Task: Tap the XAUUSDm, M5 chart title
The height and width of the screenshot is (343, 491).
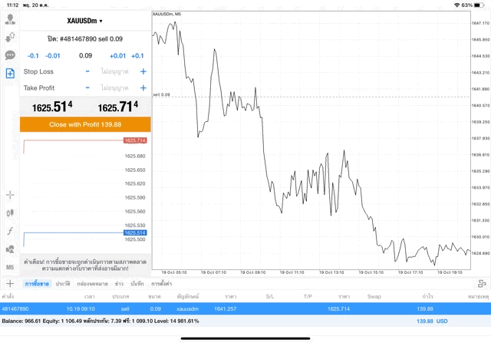Action: (x=167, y=14)
